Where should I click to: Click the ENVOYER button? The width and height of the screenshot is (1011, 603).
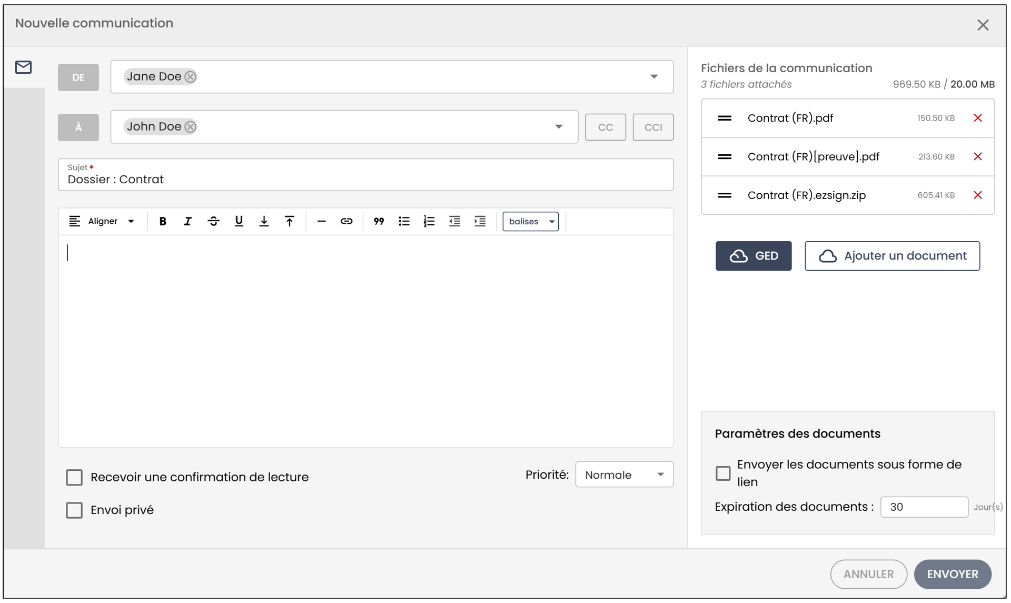(x=953, y=574)
